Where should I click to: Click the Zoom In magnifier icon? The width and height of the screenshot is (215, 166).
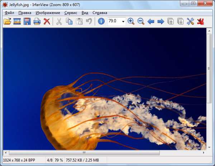pos(131,22)
